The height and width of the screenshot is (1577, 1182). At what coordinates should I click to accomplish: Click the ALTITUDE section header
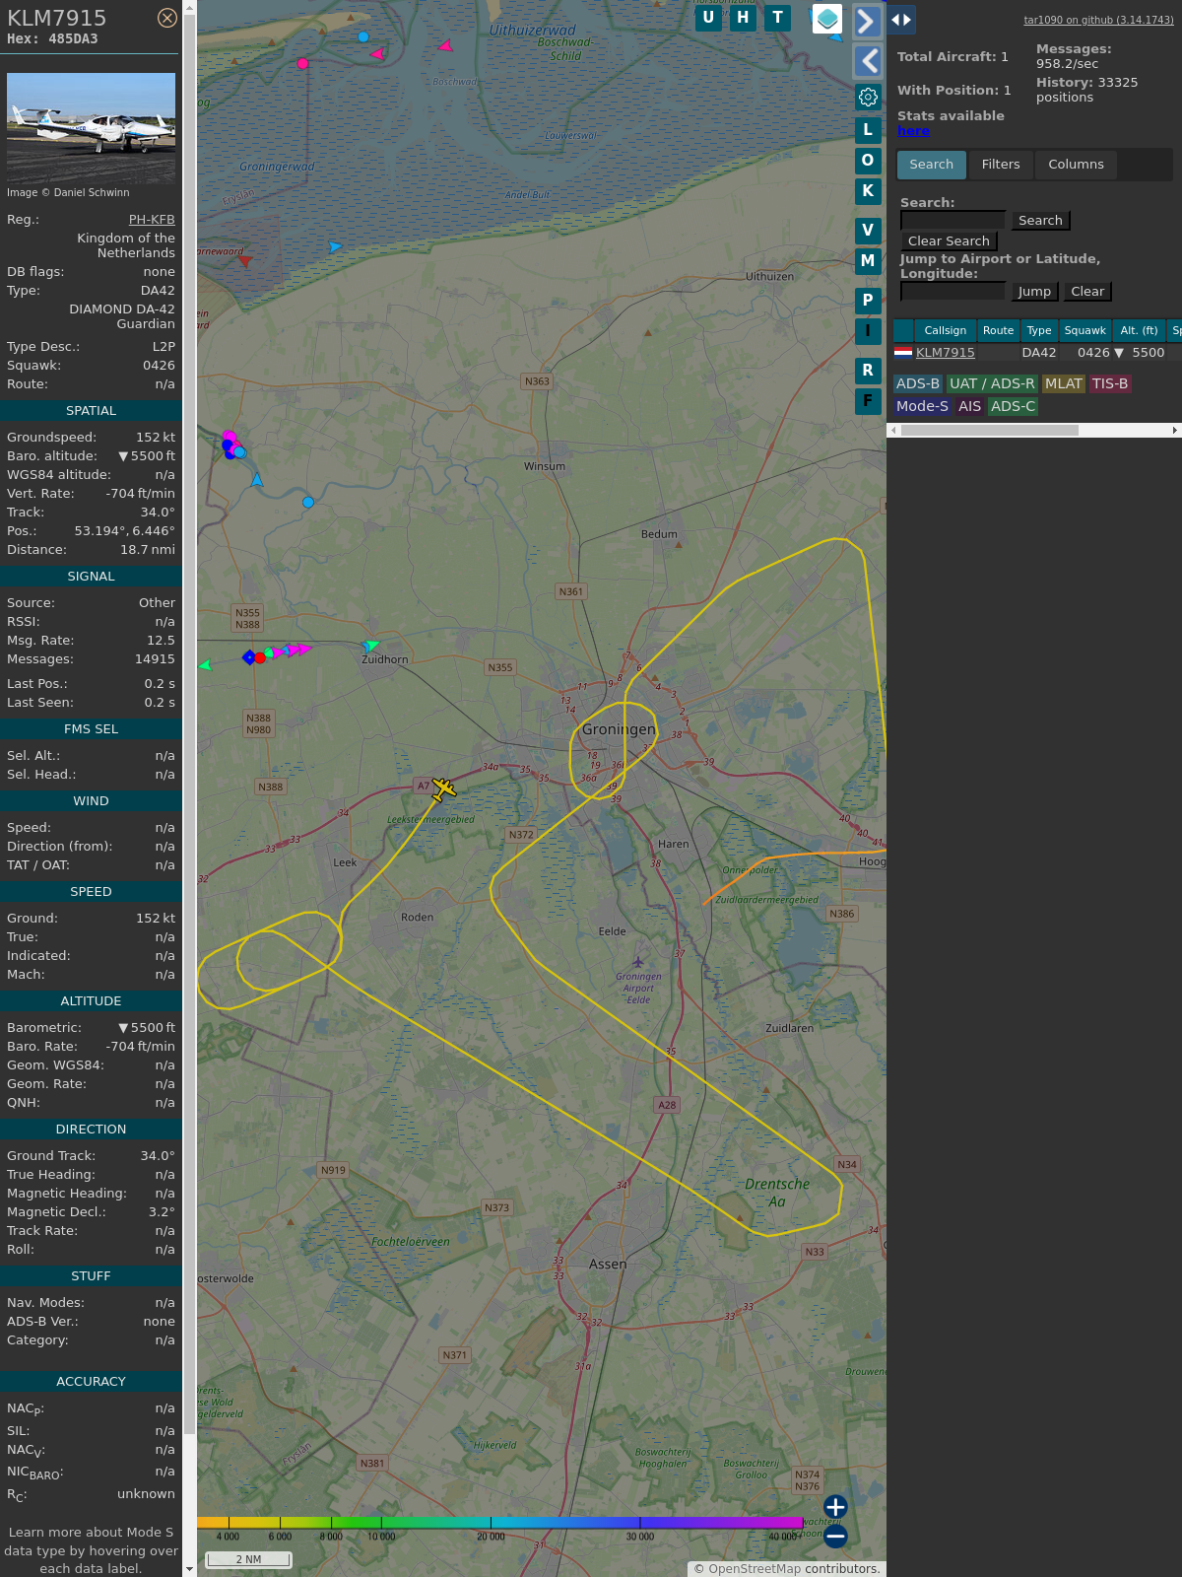[x=91, y=1001]
